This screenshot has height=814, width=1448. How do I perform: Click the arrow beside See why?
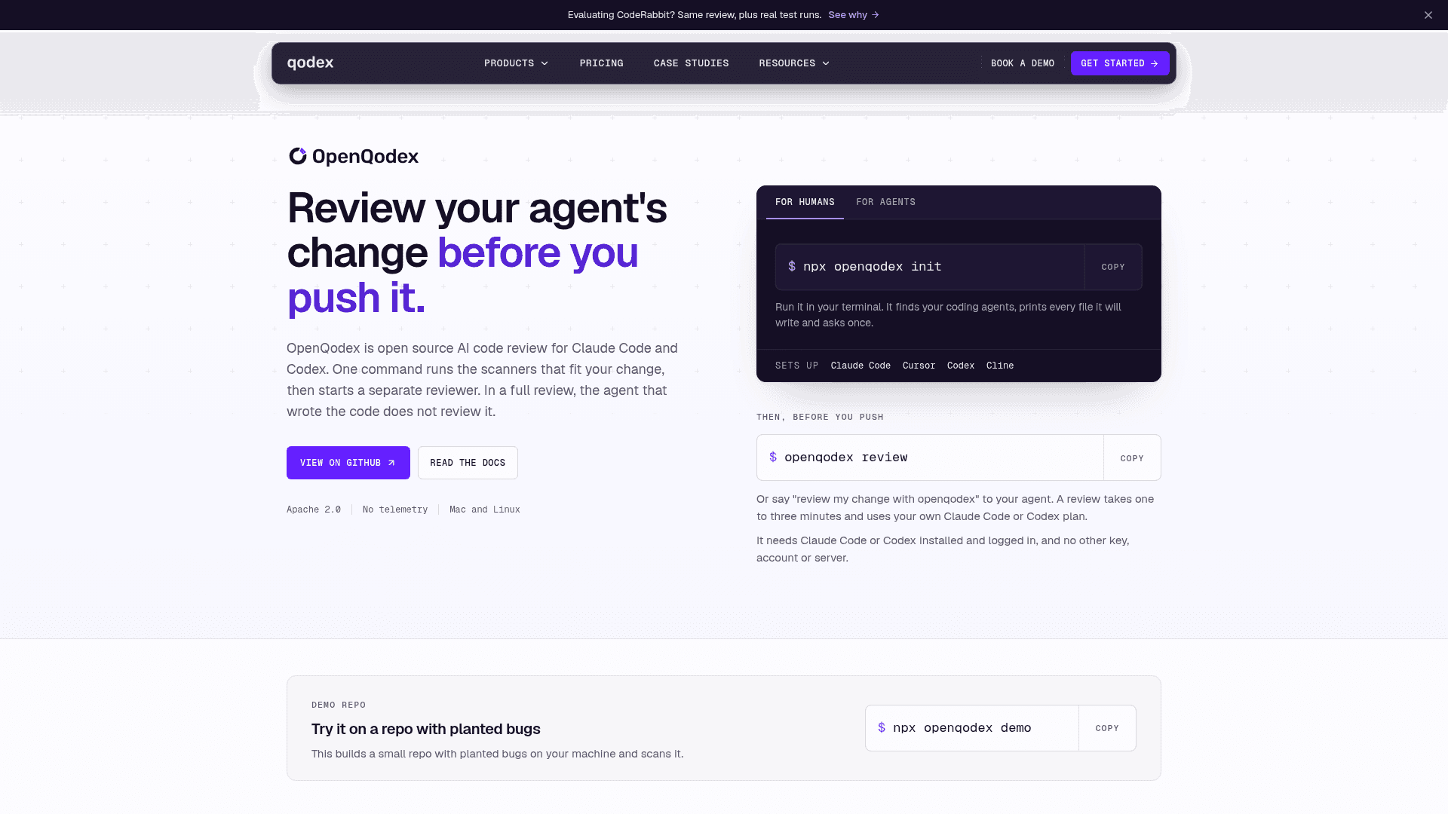(x=875, y=15)
